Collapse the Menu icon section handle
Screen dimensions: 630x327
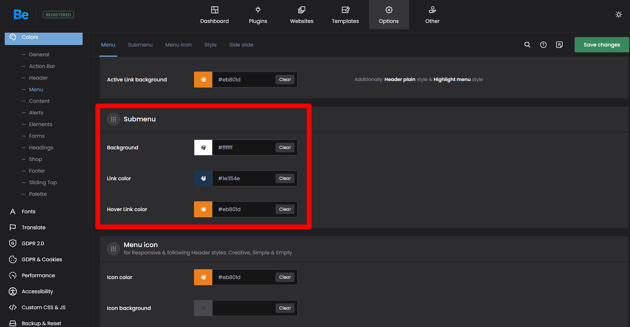(x=114, y=249)
